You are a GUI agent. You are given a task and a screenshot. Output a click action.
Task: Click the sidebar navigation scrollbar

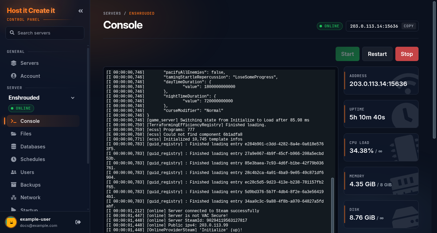pyautogui.click(x=88, y=106)
